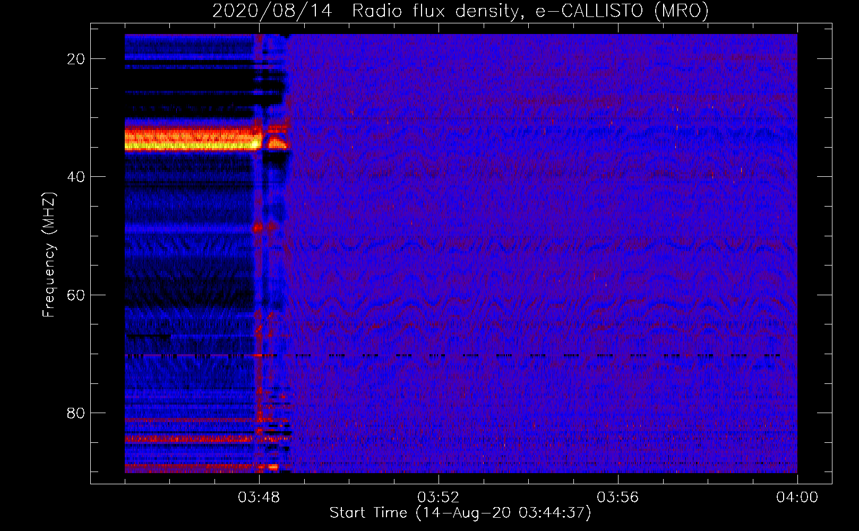The width and height of the screenshot is (859, 531).
Task: Click the 'Frequency (MHZ)' axis label
Action: point(48,255)
